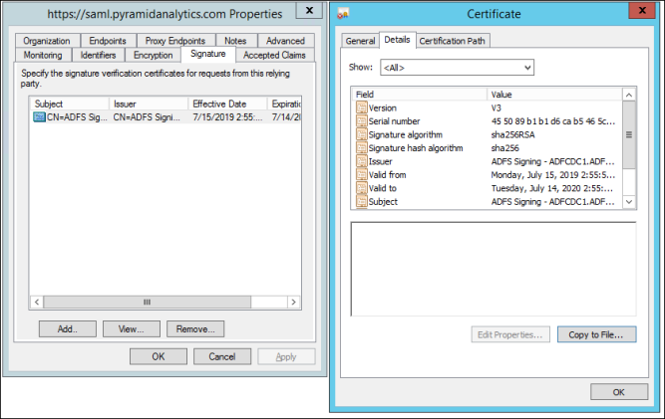The image size is (665, 419).
Task: Click the Field column header
Action: pos(420,95)
